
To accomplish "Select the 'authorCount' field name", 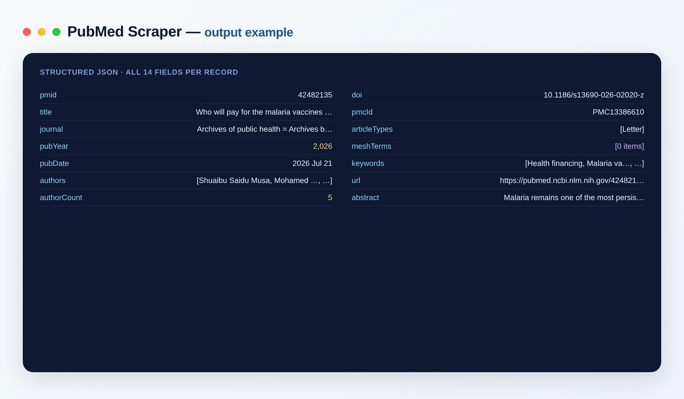I will coord(61,198).
